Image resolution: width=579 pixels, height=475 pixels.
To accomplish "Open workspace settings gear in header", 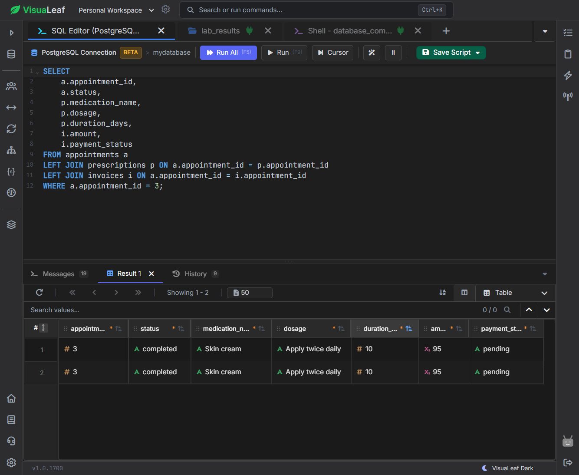I will [165, 9].
